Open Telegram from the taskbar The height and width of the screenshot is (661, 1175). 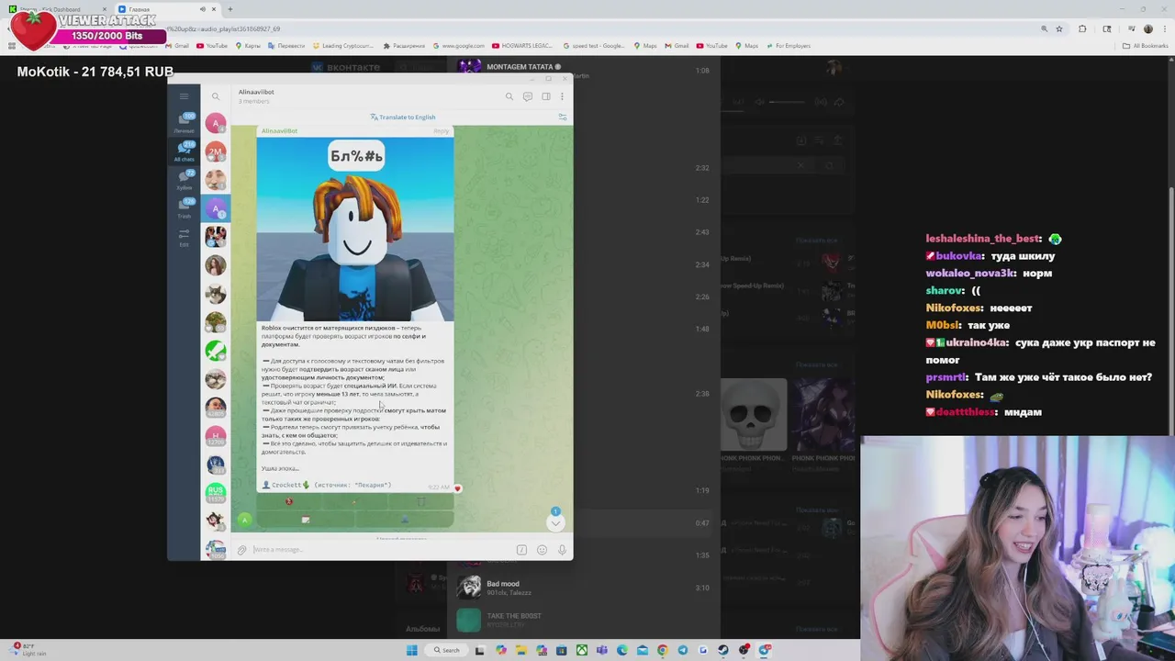[x=682, y=650]
